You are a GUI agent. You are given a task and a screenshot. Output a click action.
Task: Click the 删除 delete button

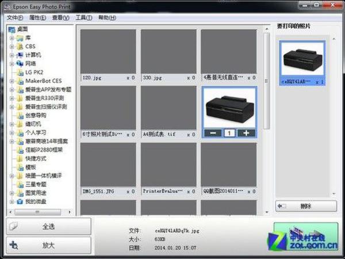click(306, 206)
